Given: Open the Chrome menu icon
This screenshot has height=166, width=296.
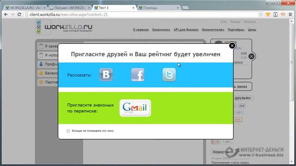Looking at the screenshot, I should click(290, 14).
